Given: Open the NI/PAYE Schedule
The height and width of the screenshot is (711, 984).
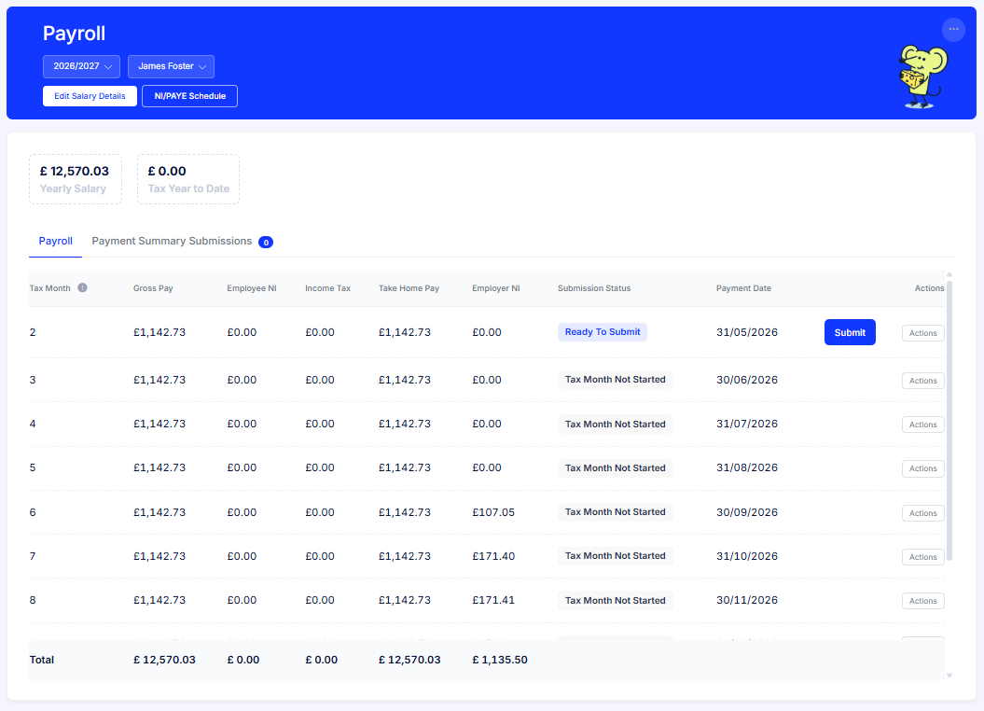Looking at the screenshot, I should tap(189, 96).
